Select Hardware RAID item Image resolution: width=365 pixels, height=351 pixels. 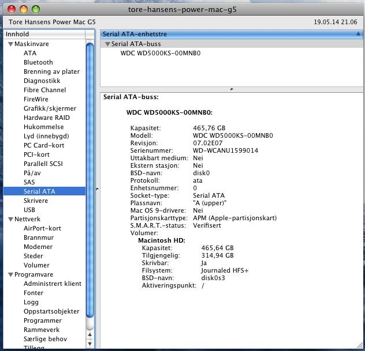[47, 118]
